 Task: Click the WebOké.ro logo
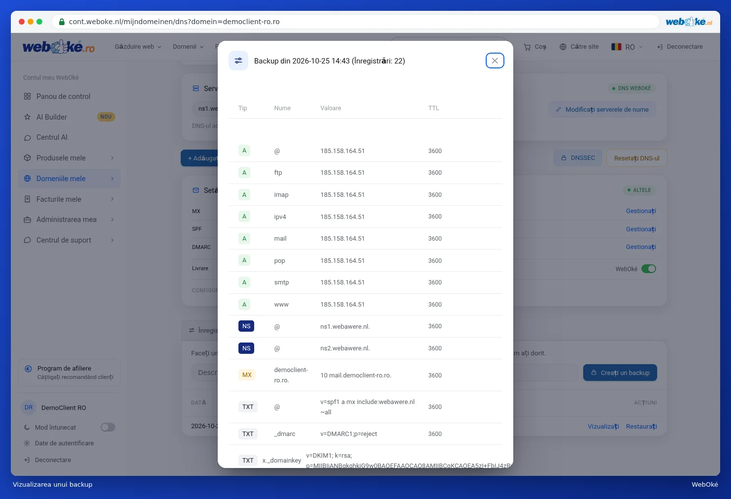point(58,47)
